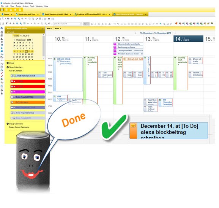The height and width of the screenshot is (208, 219).
Task: Click the info icon in the left sidebar
Action: tap(2, 91)
